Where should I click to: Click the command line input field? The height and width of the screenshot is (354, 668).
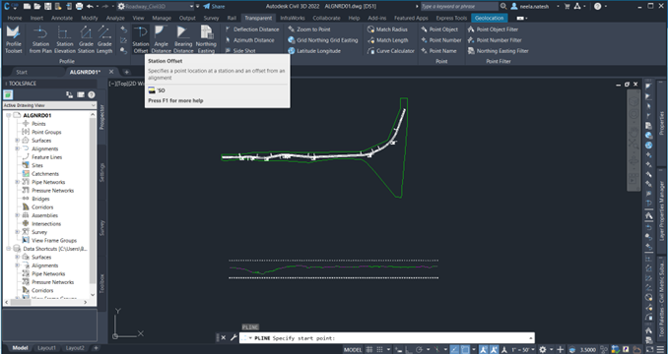click(x=387, y=338)
